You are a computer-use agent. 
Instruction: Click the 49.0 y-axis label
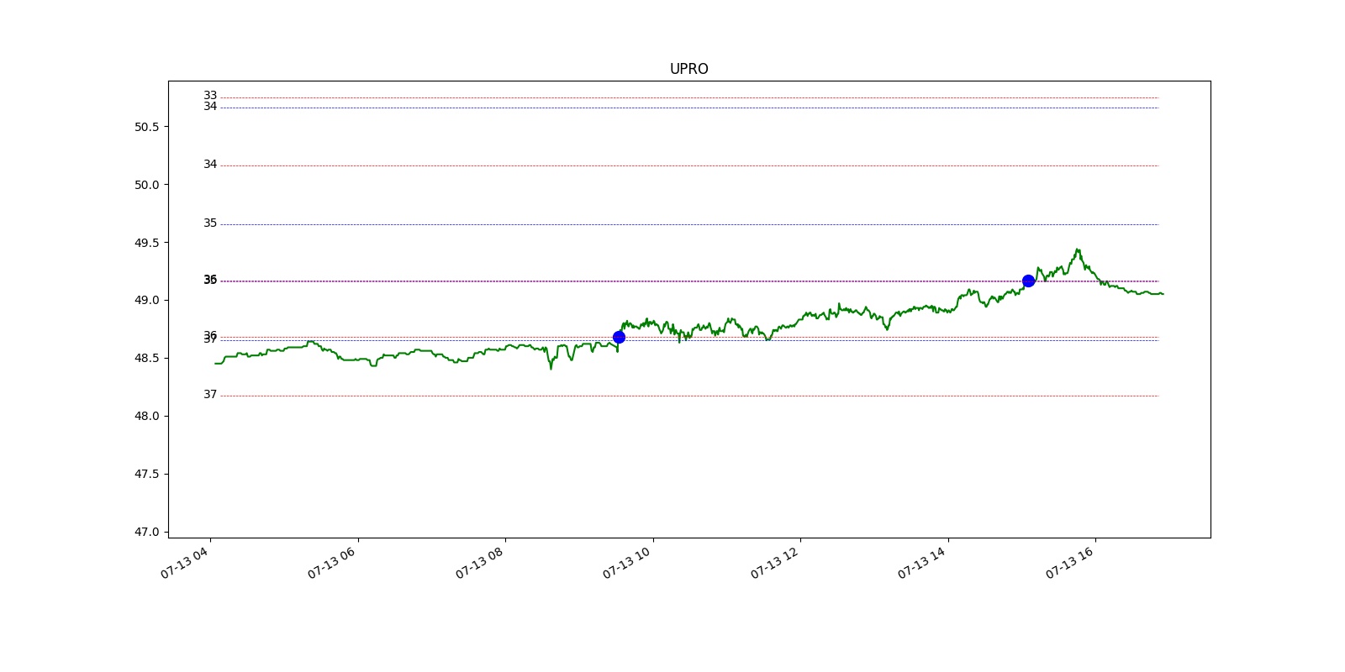[146, 300]
